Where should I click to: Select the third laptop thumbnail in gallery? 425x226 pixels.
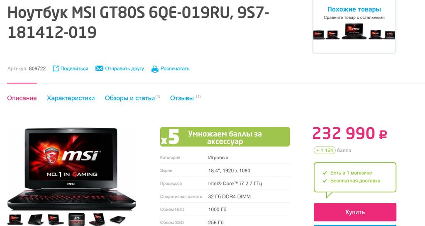pyautogui.click(x=56, y=219)
